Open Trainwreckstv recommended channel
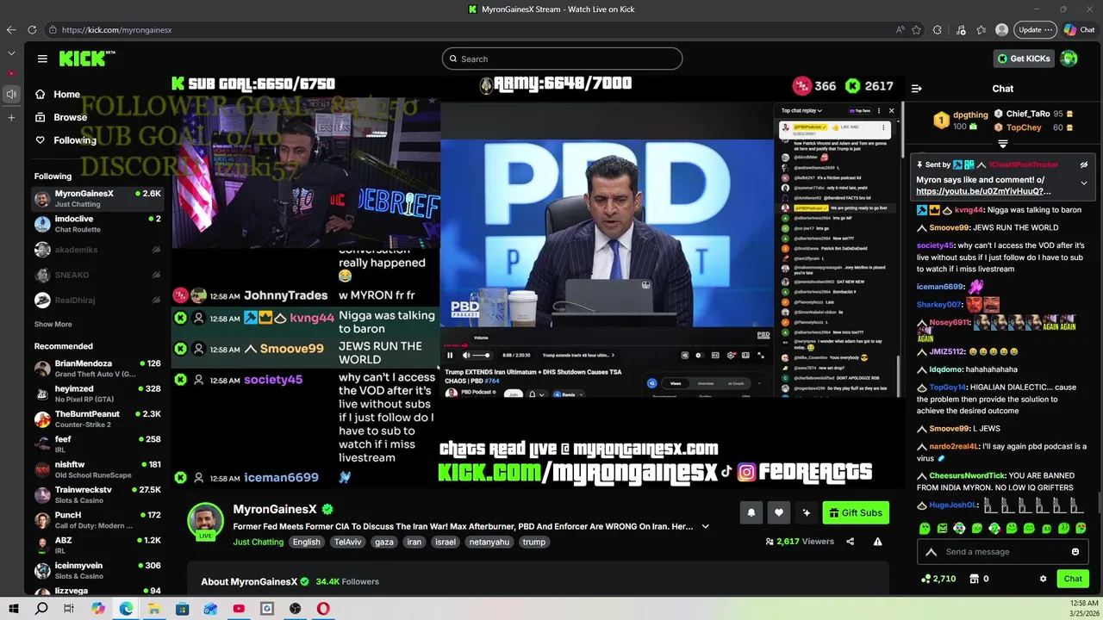The image size is (1103, 620). 97,494
